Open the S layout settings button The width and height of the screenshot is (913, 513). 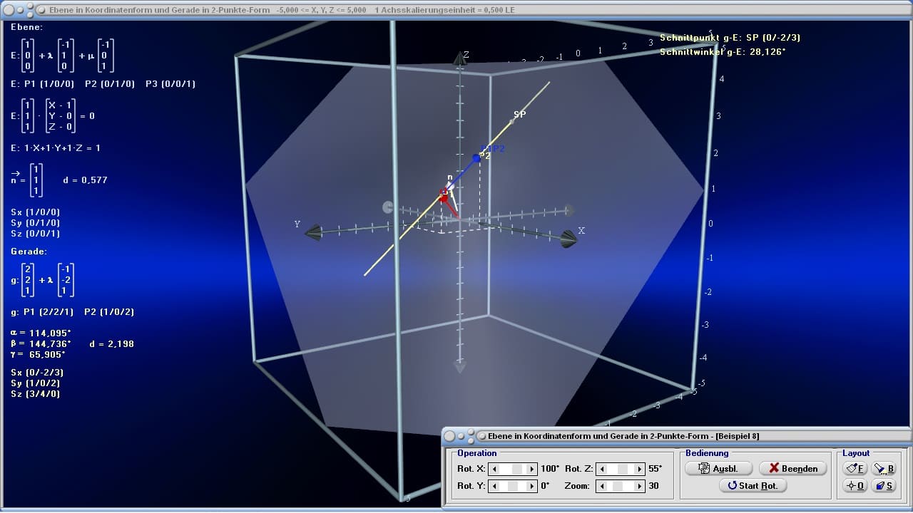click(884, 485)
